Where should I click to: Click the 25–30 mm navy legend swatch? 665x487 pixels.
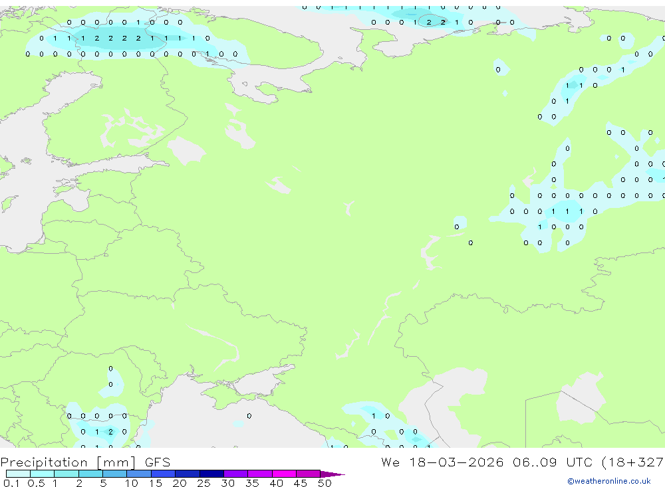[x=211, y=474]
